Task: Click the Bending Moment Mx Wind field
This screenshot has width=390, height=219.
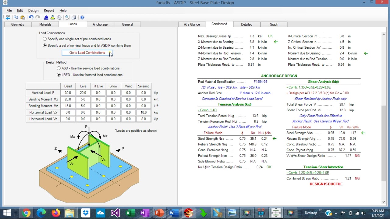Action: pyautogui.click(x=129, y=99)
